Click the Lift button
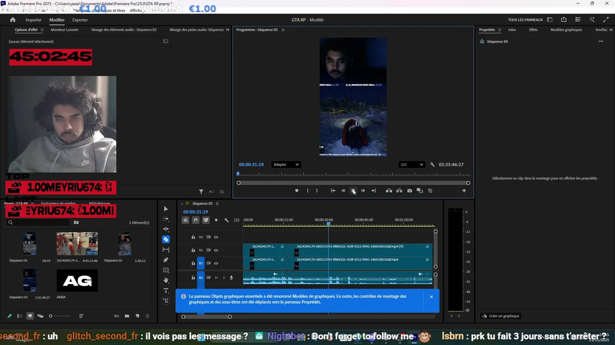The height and width of the screenshot is (345, 615). click(389, 191)
